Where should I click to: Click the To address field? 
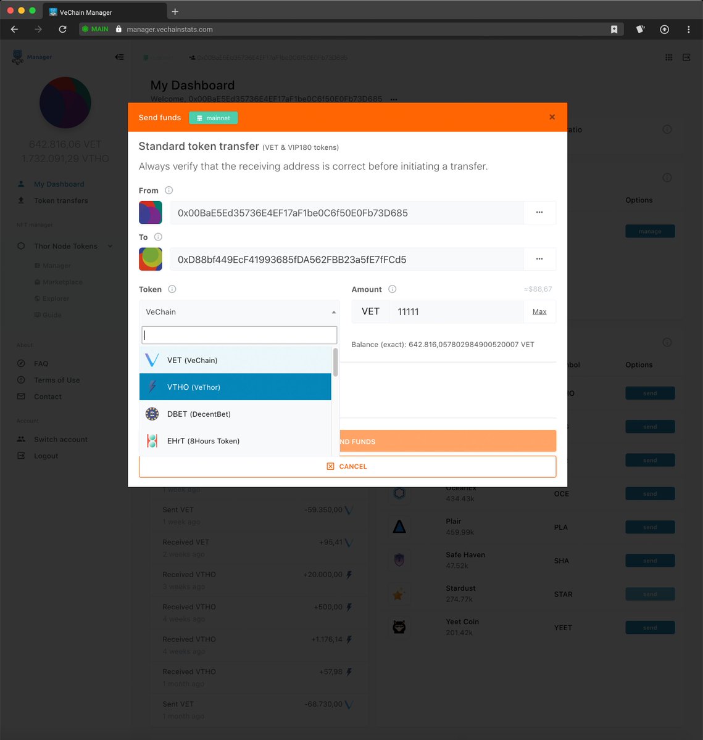tap(347, 260)
